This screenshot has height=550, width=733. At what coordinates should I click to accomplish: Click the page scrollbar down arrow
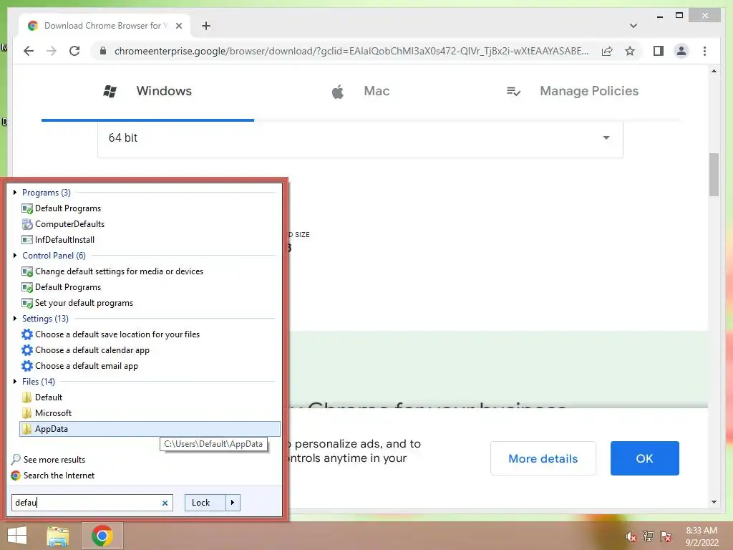714,502
